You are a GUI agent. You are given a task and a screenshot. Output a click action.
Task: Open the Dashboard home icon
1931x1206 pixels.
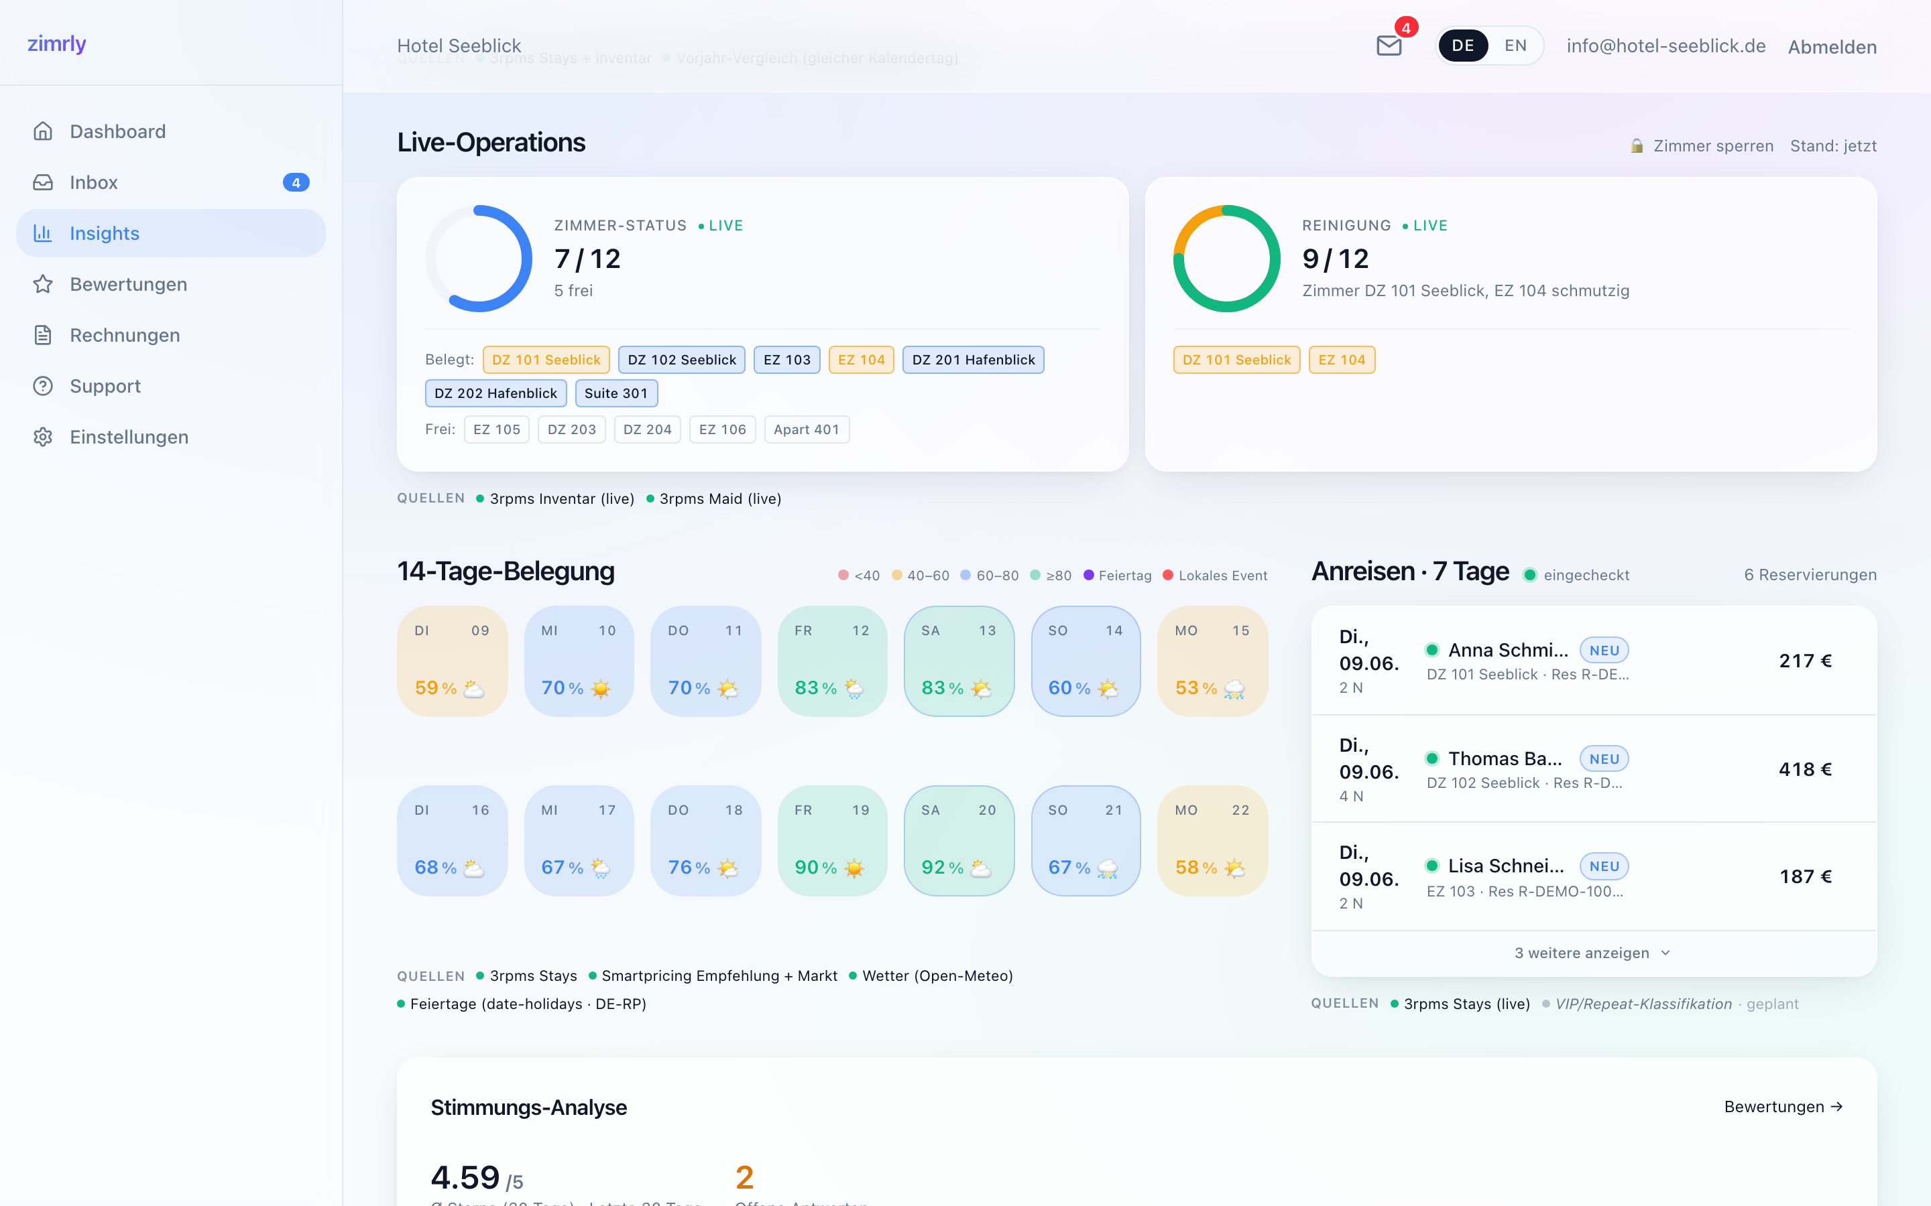point(43,131)
